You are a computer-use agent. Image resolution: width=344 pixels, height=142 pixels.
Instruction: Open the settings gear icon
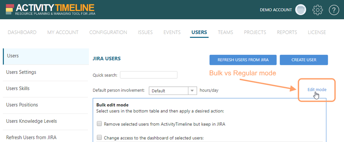pos(317,10)
